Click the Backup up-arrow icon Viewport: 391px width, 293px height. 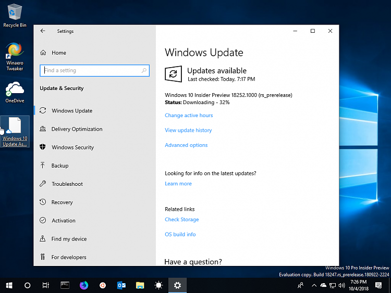click(x=43, y=165)
